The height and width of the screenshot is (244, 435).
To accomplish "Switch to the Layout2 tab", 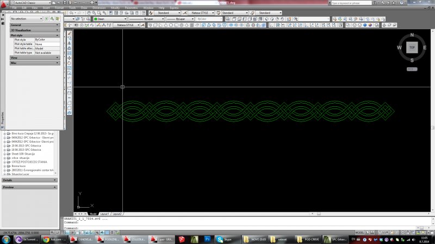I will 117,214.
